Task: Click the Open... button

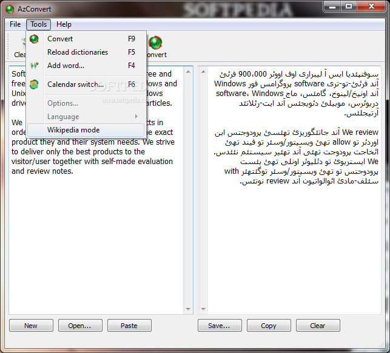Action: pos(80,326)
